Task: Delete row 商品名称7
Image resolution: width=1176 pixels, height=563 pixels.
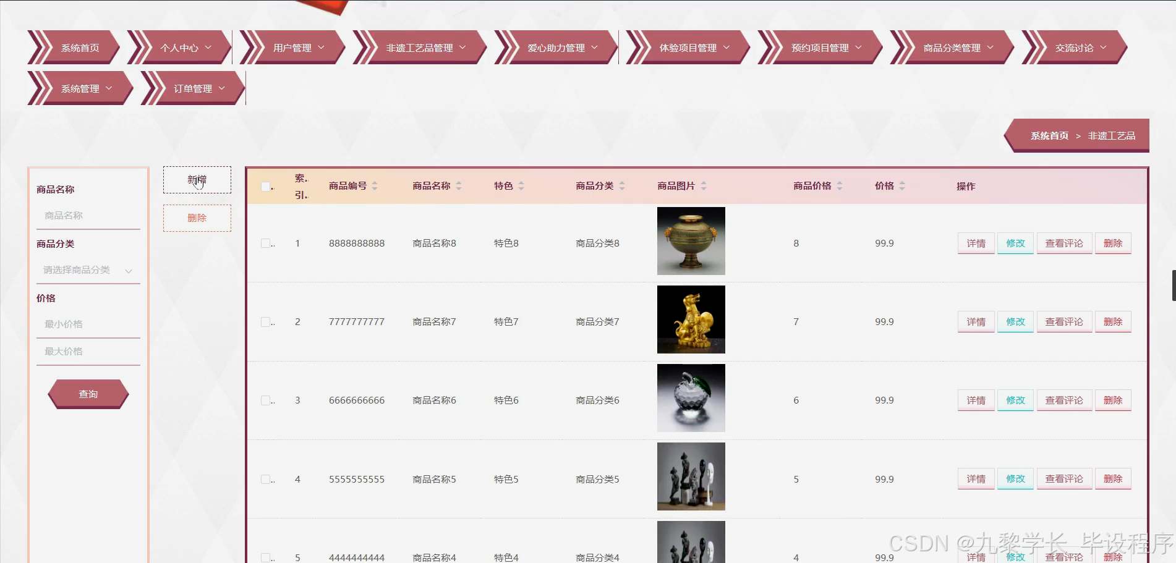Action: click(1113, 322)
